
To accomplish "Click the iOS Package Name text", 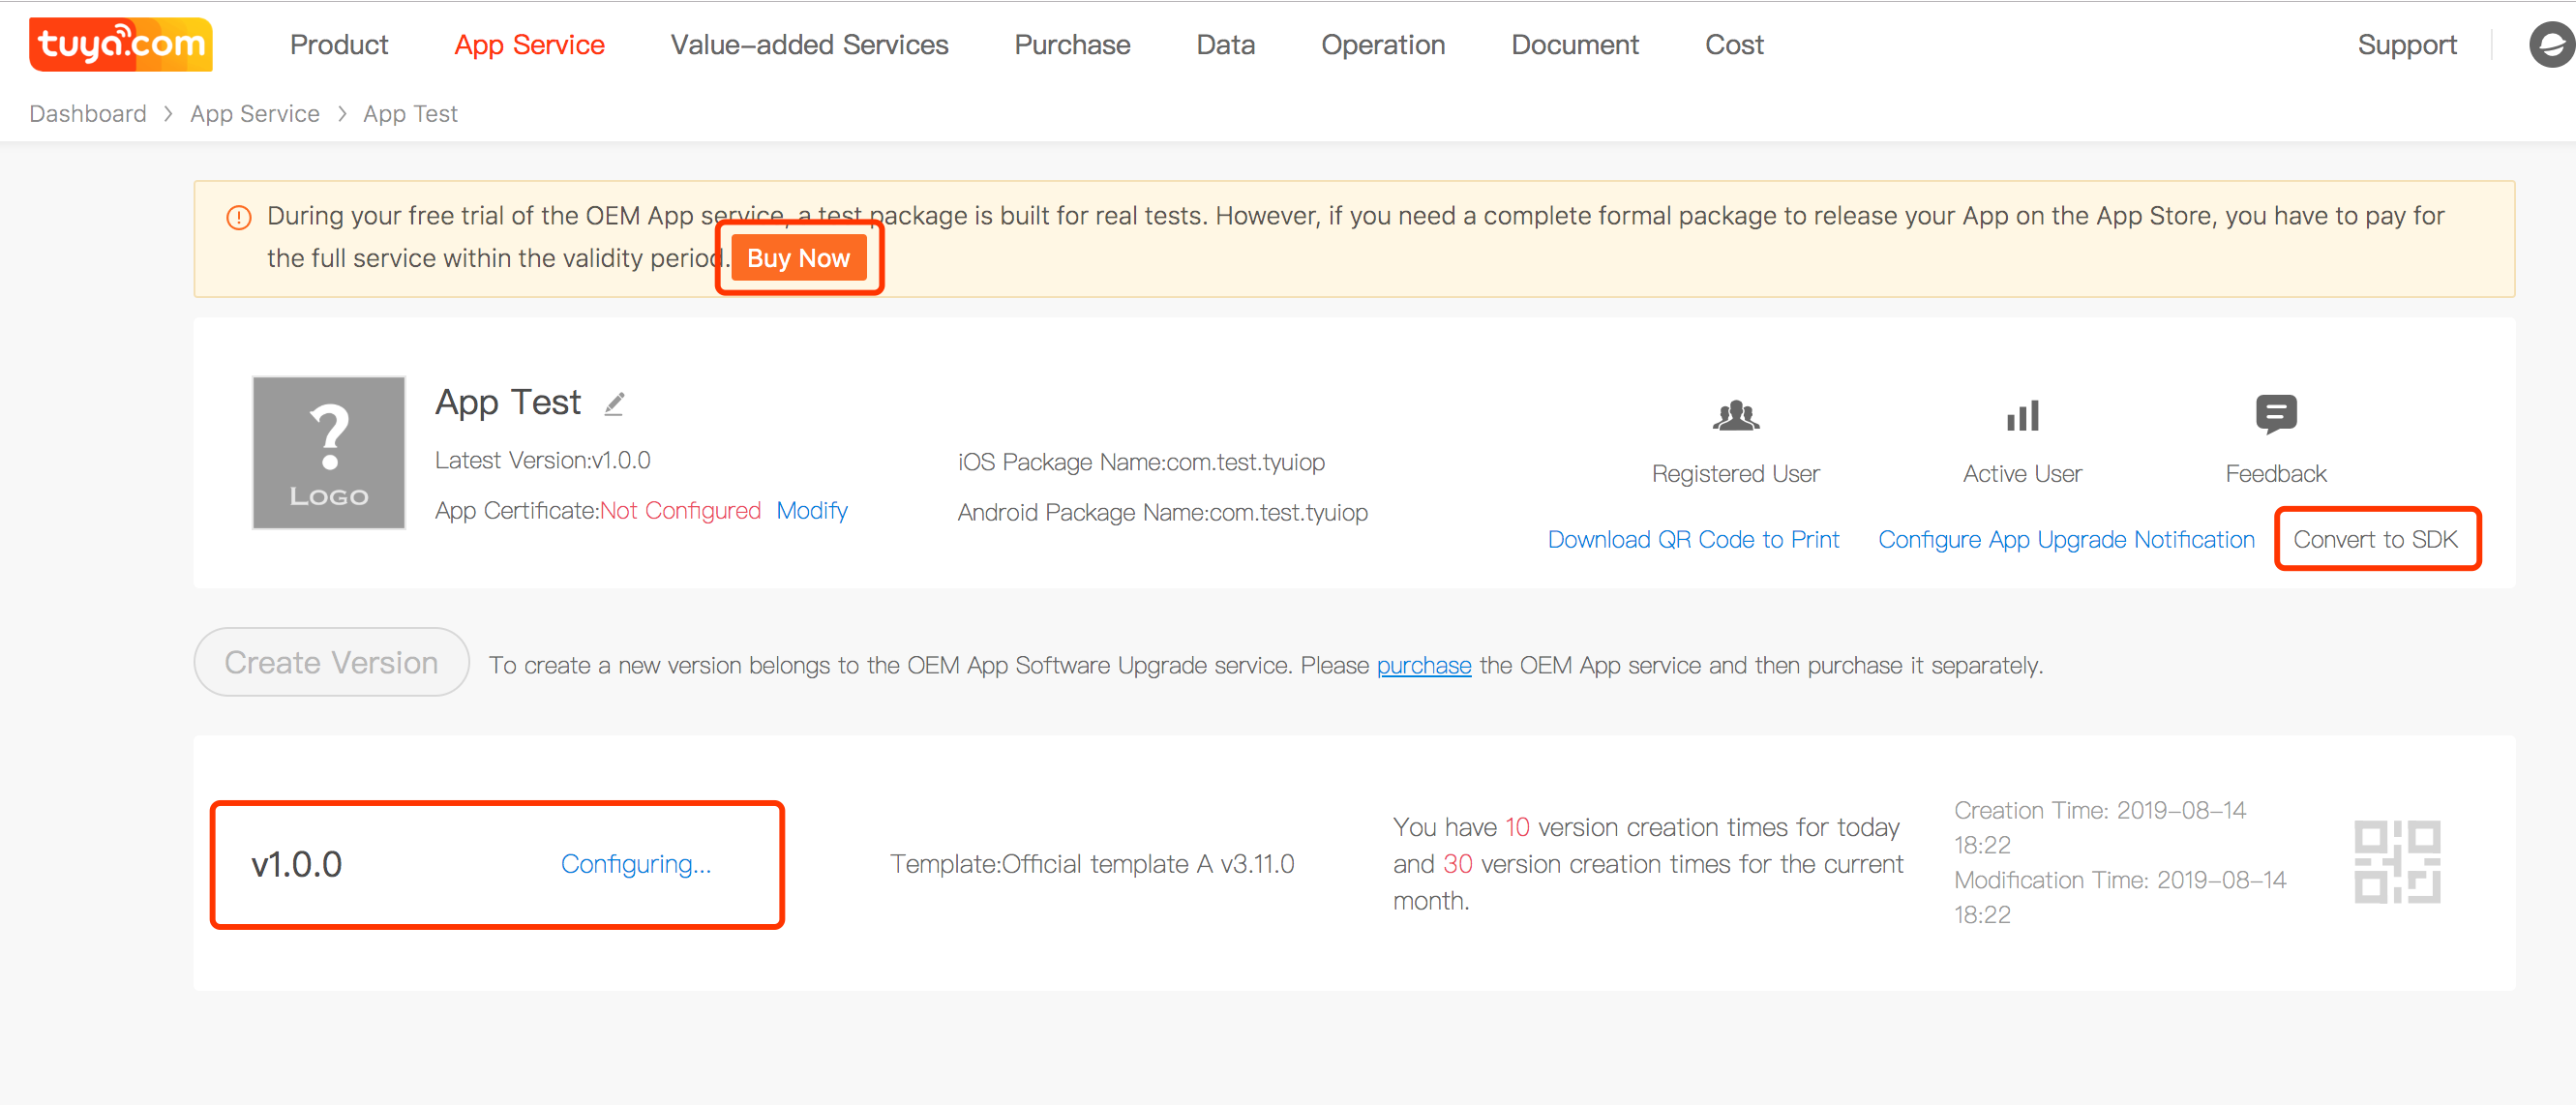I will tap(1141, 463).
